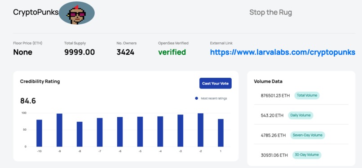Viewport: 362px width, 168px height.
Task: Click the bar labeled 1 in chart
Action: [x=221, y=133]
